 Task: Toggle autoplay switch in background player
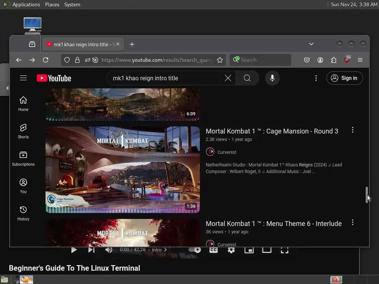point(195,250)
